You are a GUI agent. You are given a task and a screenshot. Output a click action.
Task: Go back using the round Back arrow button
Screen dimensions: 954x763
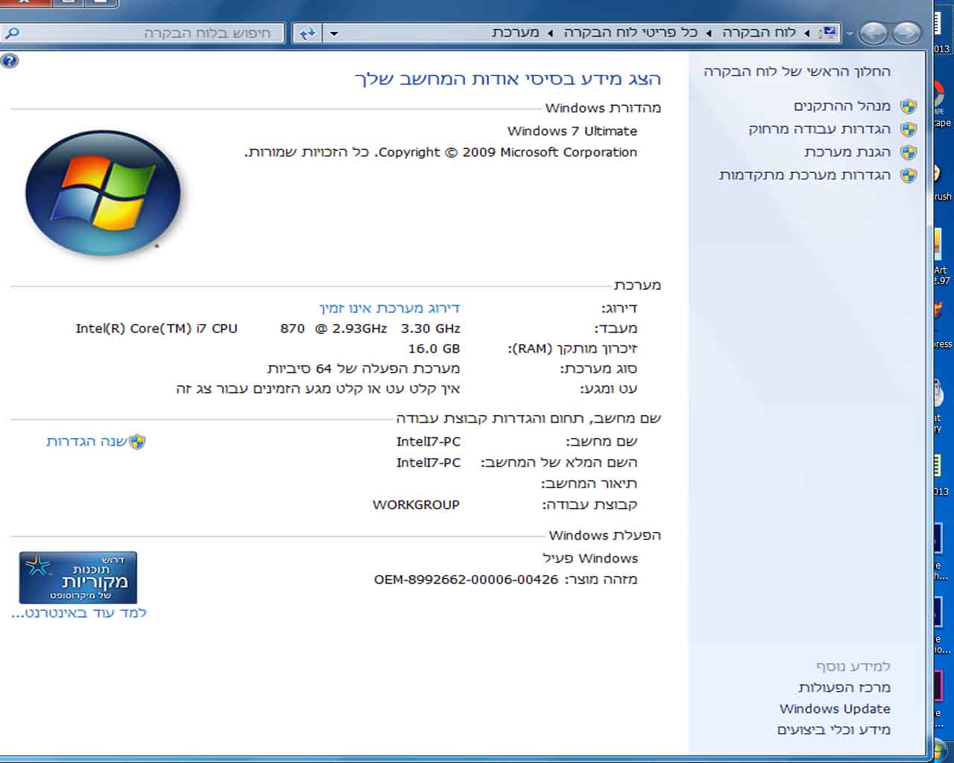click(x=906, y=33)
